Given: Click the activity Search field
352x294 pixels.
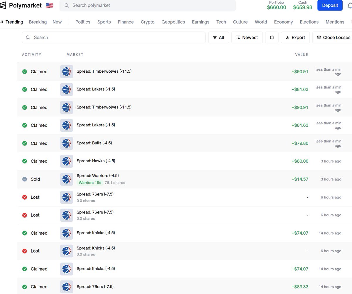Looking at the screenshot, I should pos(114,38).
